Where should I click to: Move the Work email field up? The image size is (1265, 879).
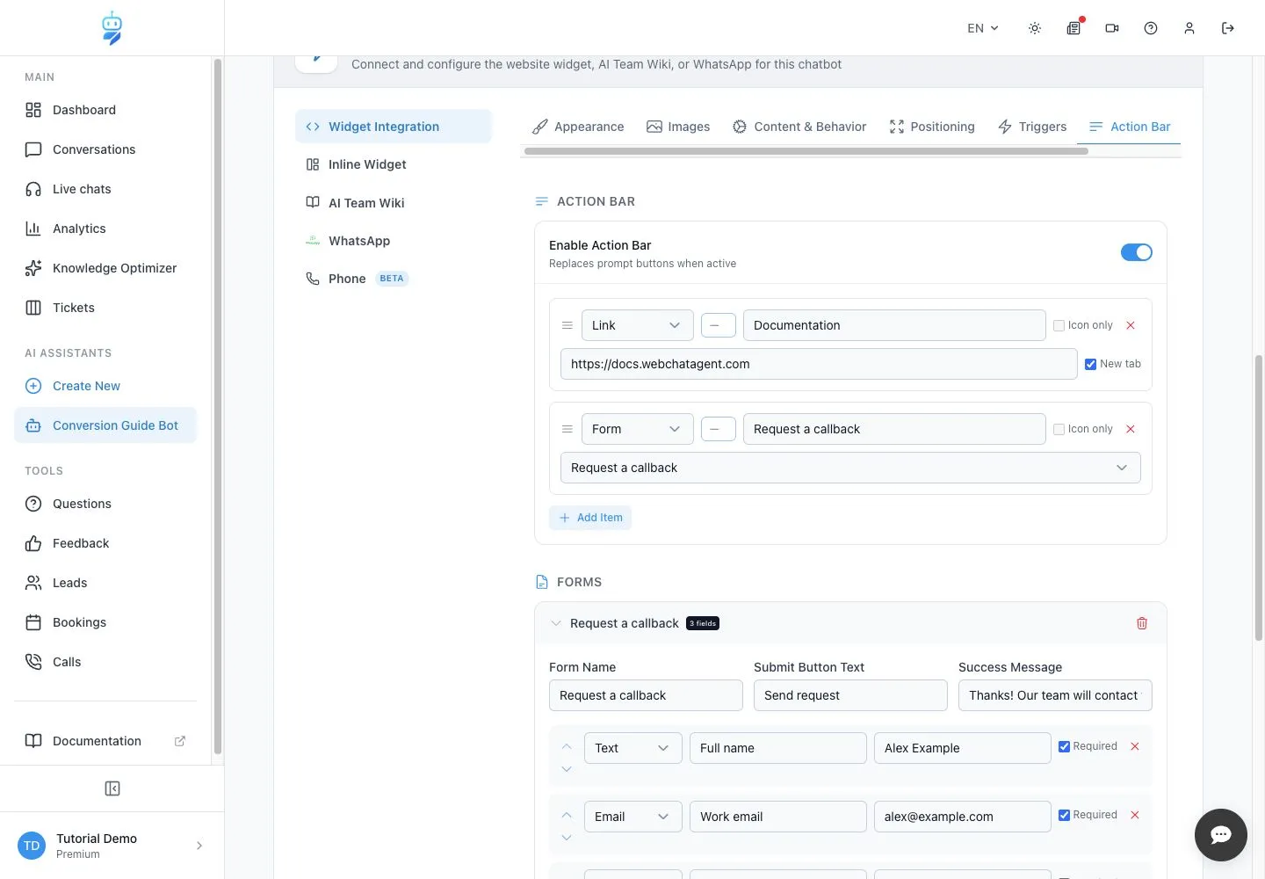coord(567,815)
